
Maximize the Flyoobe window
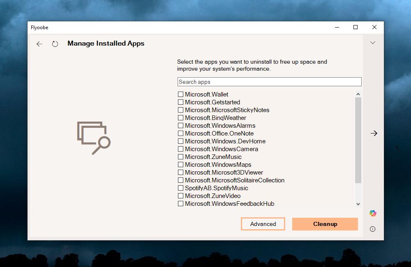point(356,27)
